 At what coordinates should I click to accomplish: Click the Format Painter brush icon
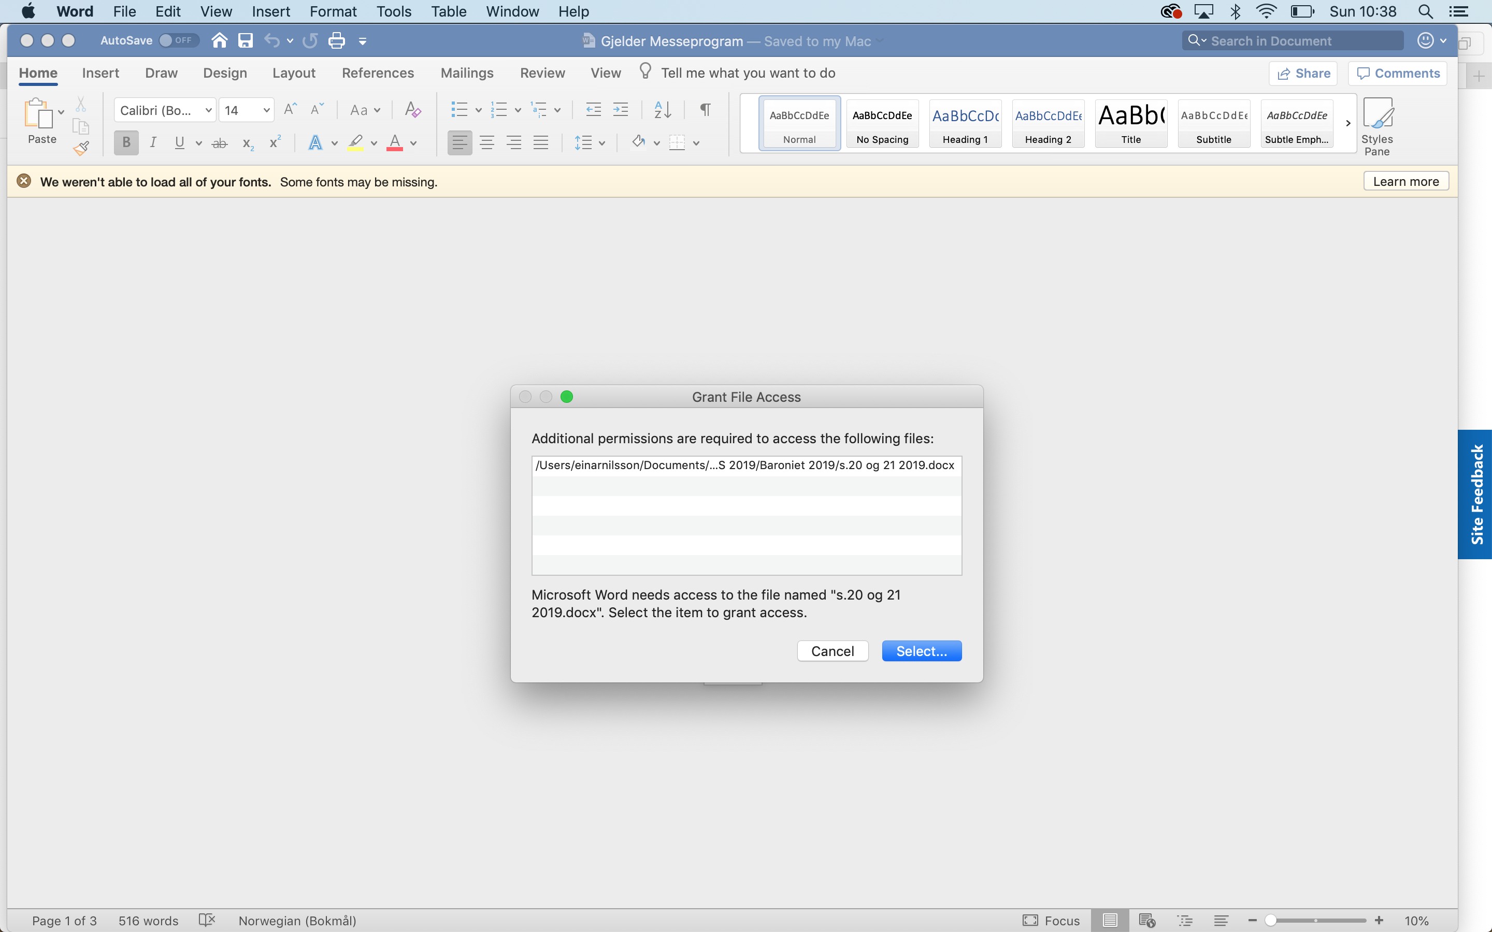click(x=81, y=148)
